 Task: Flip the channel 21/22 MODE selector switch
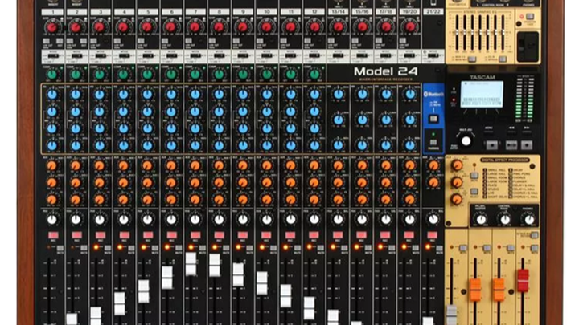pyautogui.click(x=433, y=56)
